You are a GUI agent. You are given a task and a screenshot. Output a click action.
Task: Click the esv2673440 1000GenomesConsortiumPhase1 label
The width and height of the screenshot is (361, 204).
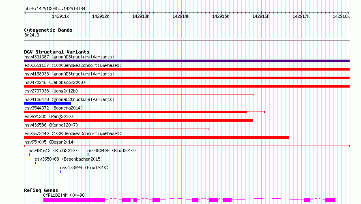point(73,133)
